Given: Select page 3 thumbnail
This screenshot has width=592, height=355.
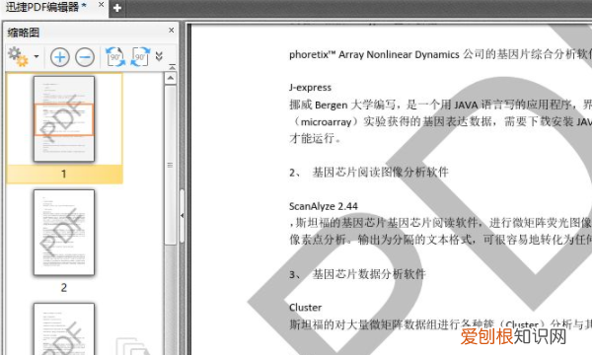Looking at the screenshot, I should point(64,328).
